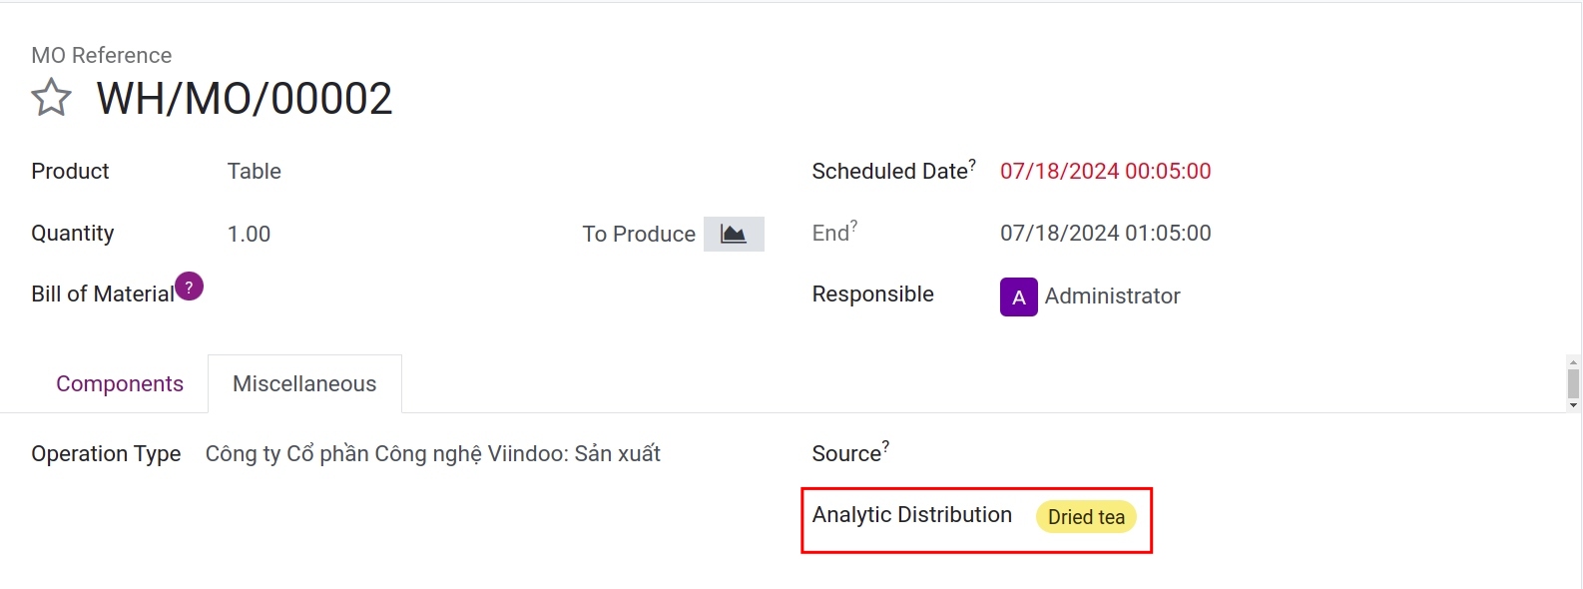The height and width of the screenshot is (589, 1583).
Task: Click the Bill of Material help badge
Action: [190, 286]
